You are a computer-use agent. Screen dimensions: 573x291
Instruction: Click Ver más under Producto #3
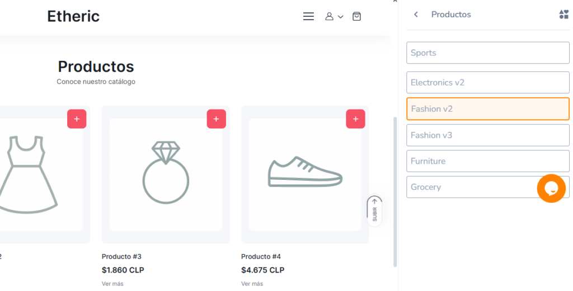tap(112, 284)
